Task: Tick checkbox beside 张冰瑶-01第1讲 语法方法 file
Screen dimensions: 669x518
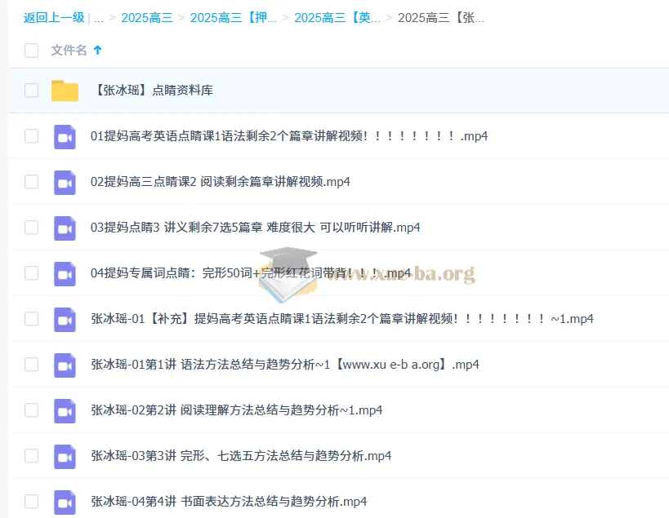Action: [x=31, y=365]
